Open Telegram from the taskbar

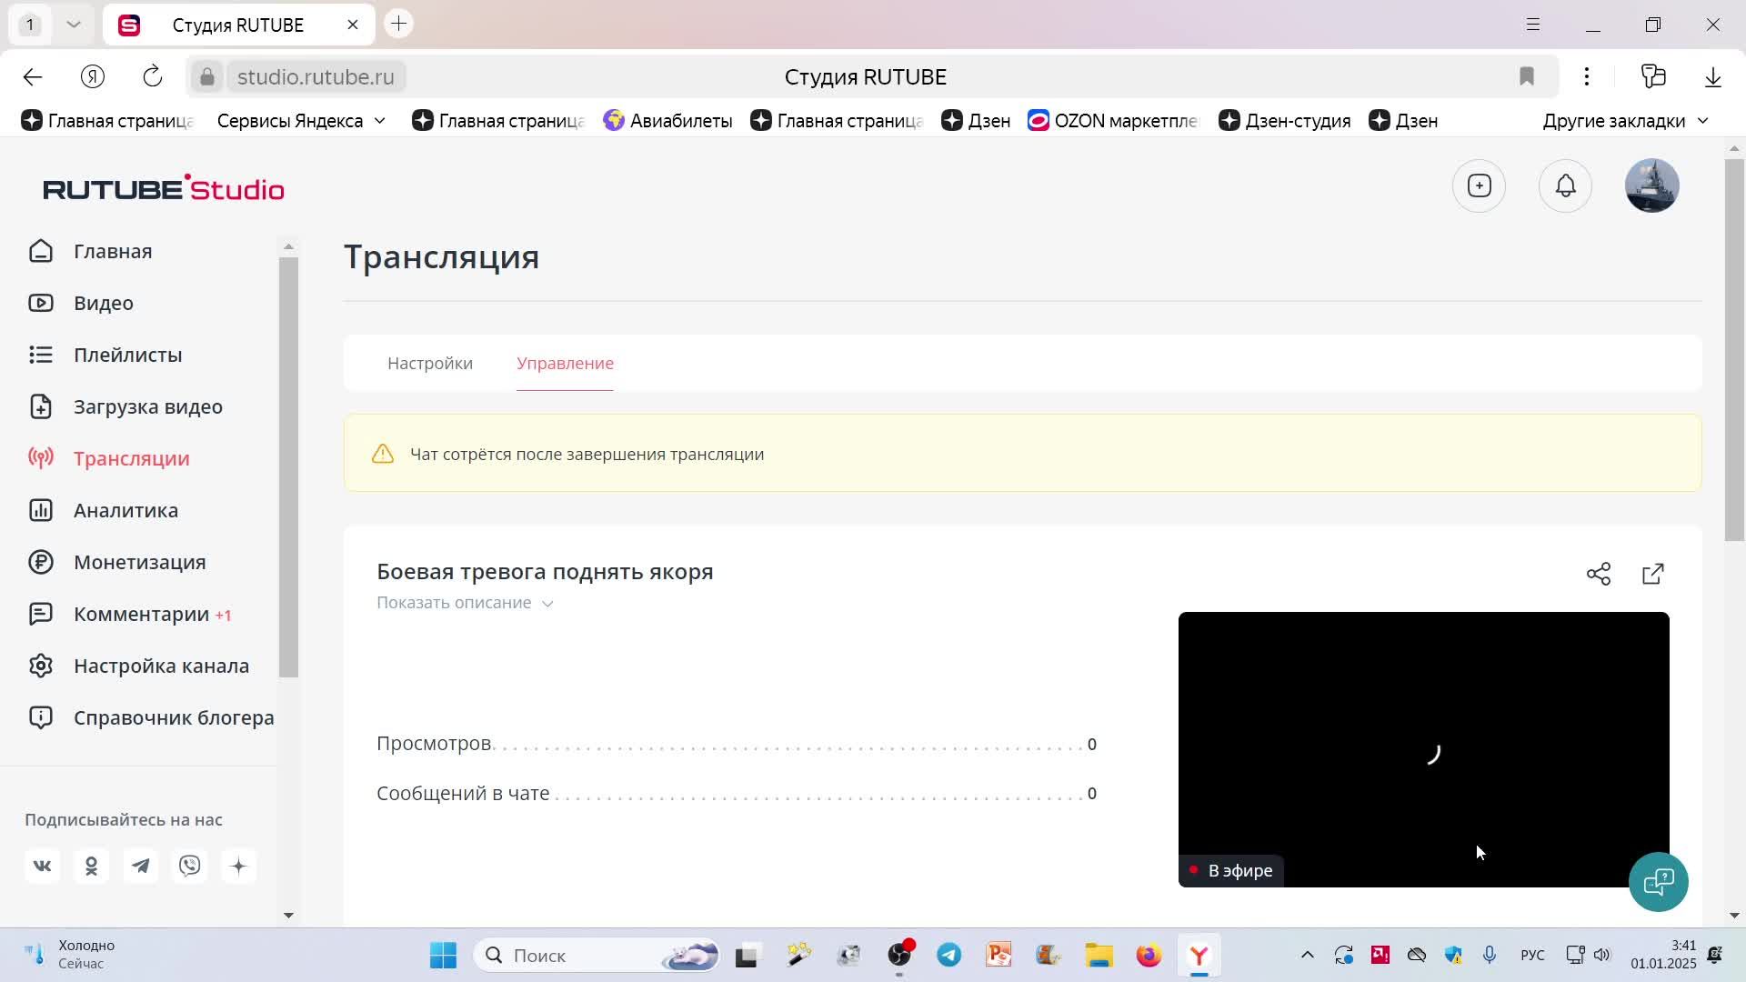[x=948, y=955]
